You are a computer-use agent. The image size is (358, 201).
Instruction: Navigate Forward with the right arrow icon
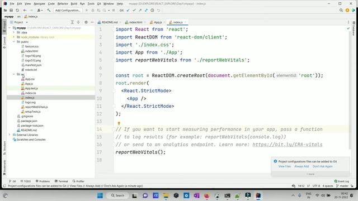(x=31, y=10)
